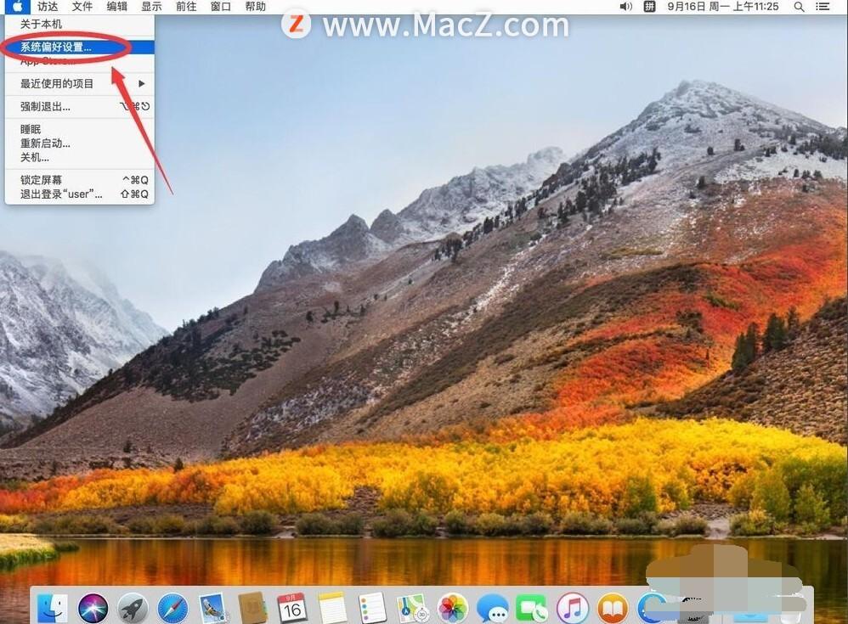Screen dimensions: 848x624
Task: Click the volume icon in the menu bar
Action: pos(626,7)
